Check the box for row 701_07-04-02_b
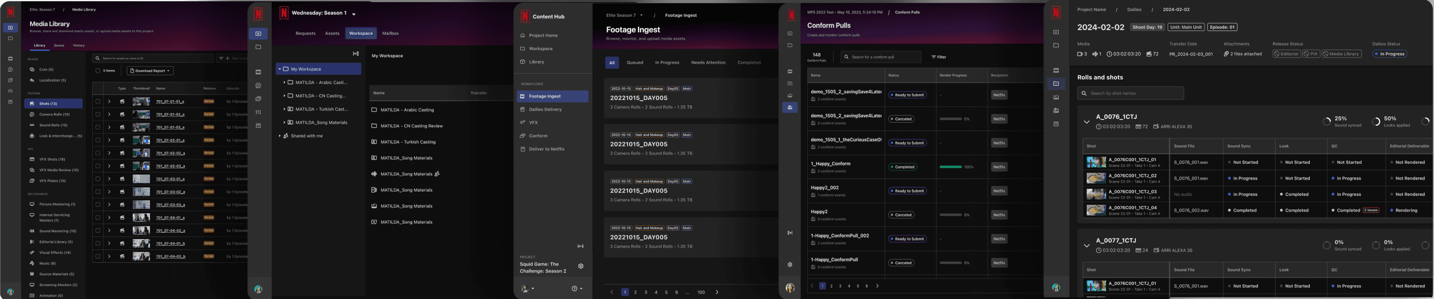The height and width of the screenshot is (299, 1434). (x=97, y=256)
